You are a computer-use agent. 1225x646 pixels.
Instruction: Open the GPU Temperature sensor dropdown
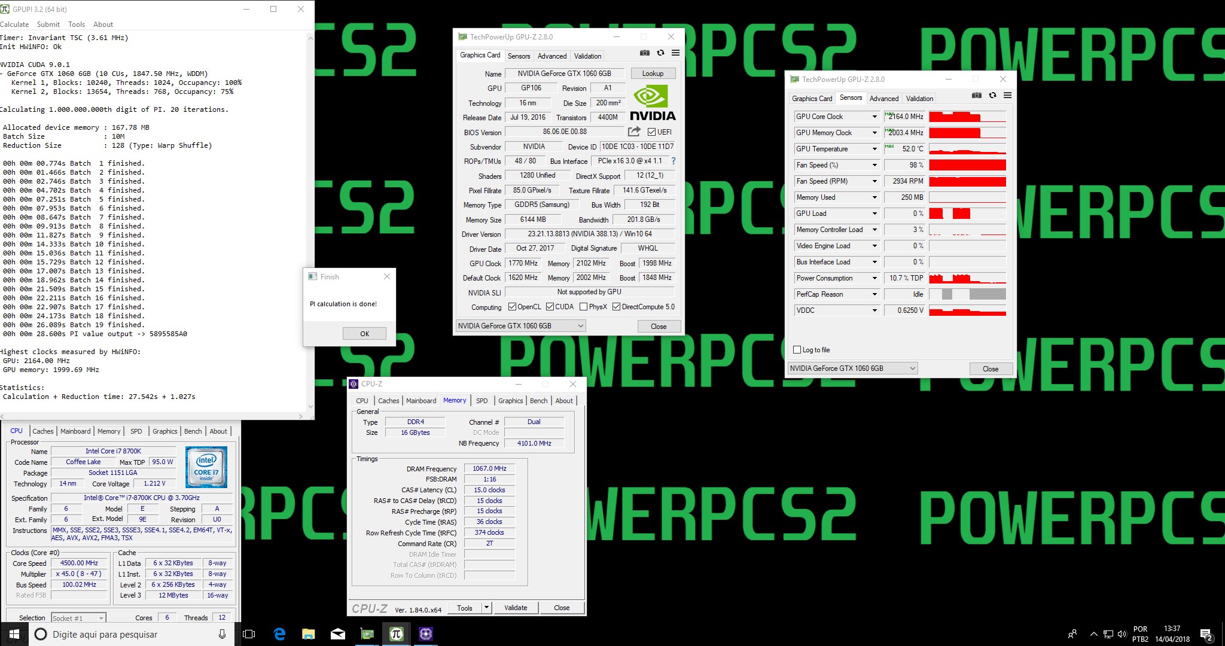coord(874,149)
